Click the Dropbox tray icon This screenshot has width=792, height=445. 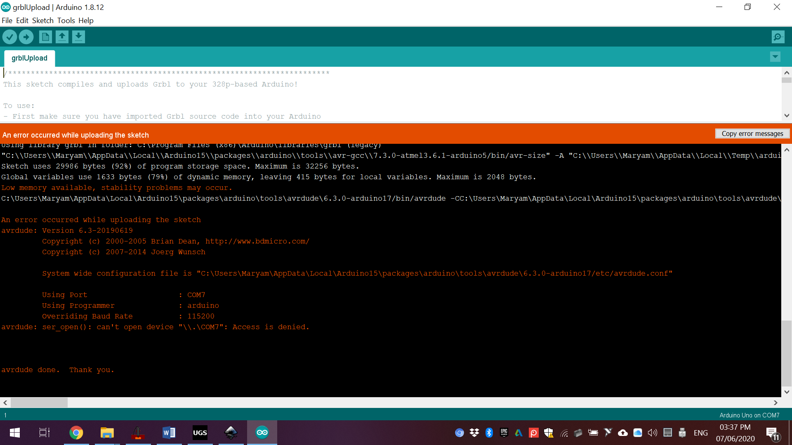pyautogui.click(x=474, y=433)
